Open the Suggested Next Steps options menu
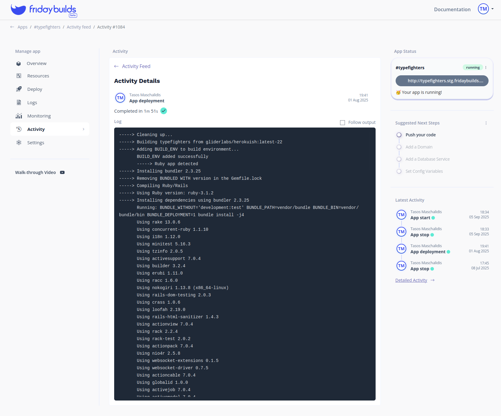The image size is (501, 416). [x=486, y=123]
